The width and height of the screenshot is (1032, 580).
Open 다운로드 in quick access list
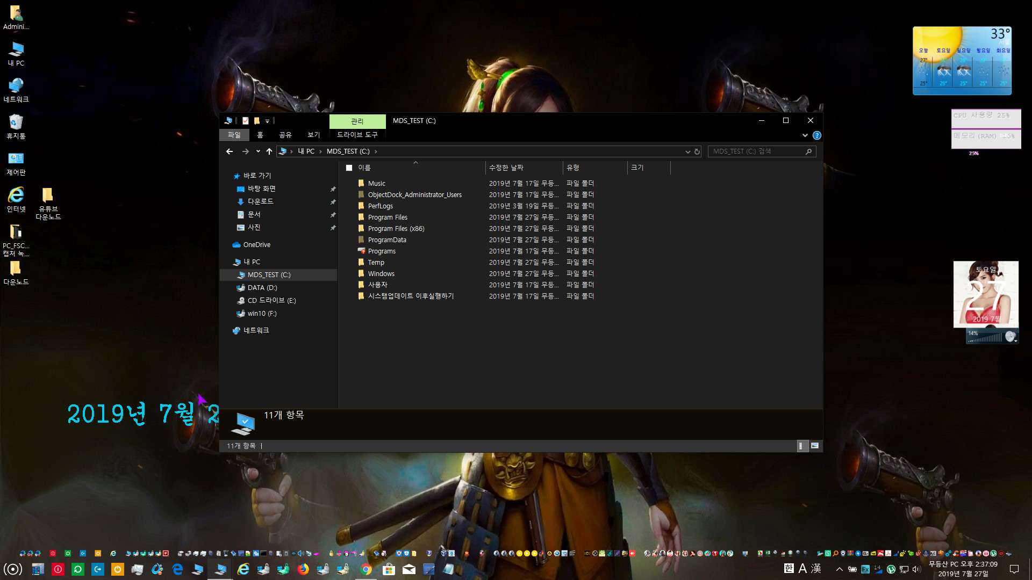(260, 201)
